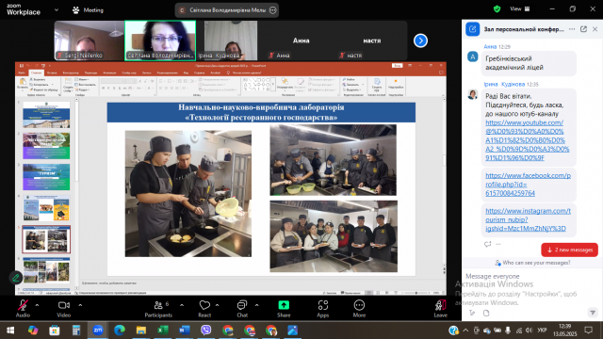Show hidden system tray icons arrow
Image resolution: width=603 pixels, height=339 pixels.
[x=465, y=331]
